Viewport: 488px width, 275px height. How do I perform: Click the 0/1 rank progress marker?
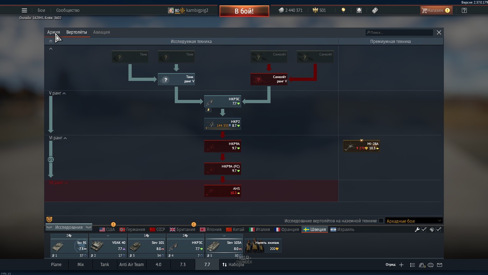tap(51, 159)
